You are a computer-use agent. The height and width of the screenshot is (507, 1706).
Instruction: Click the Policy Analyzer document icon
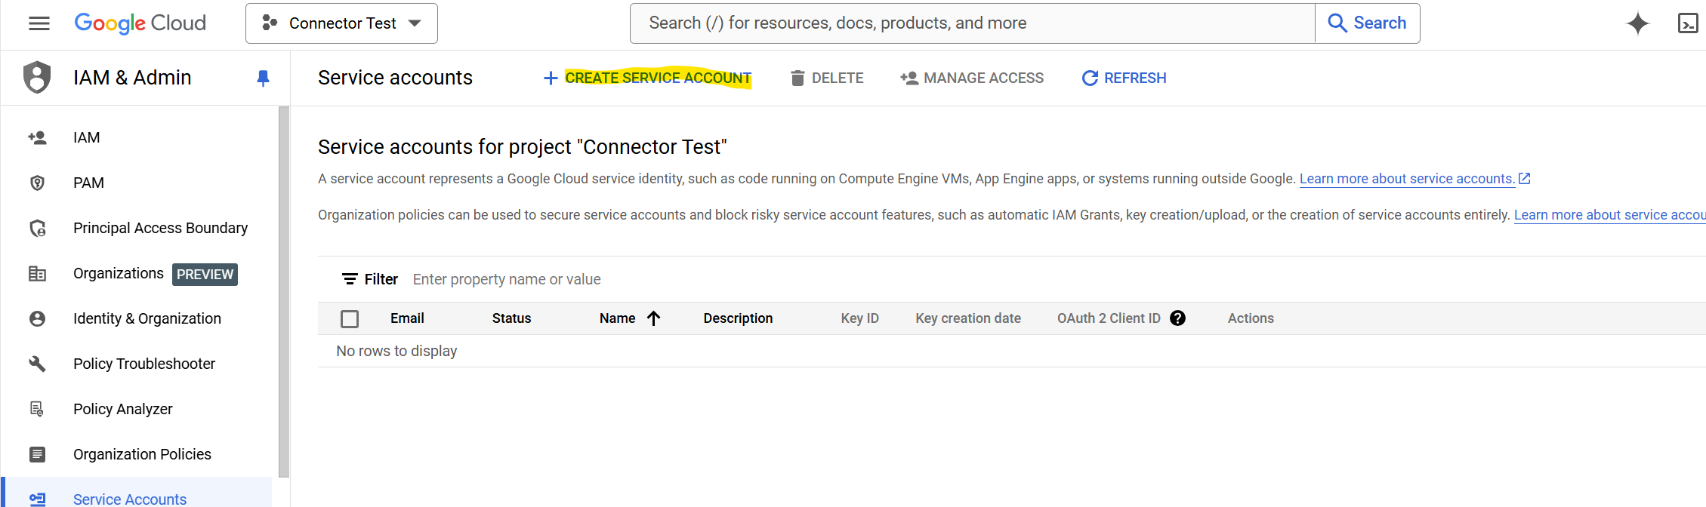click(37, 409)
